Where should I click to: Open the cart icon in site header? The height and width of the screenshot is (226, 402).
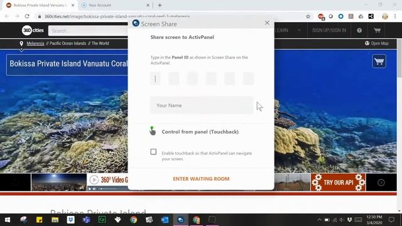[377, 30]
